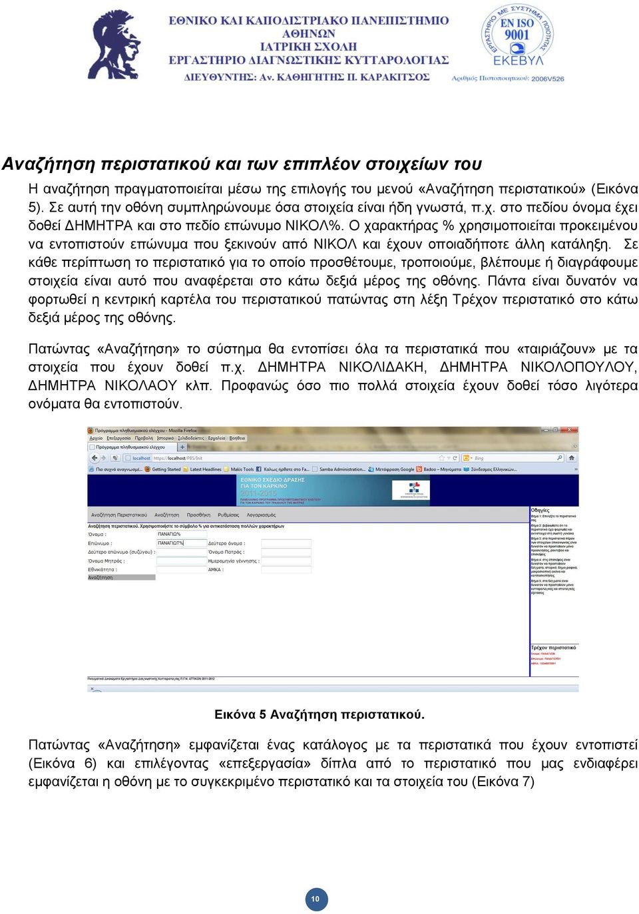Click the Δεύτερο επώνυμο (συζύγου) field

(x=181, y=552)
